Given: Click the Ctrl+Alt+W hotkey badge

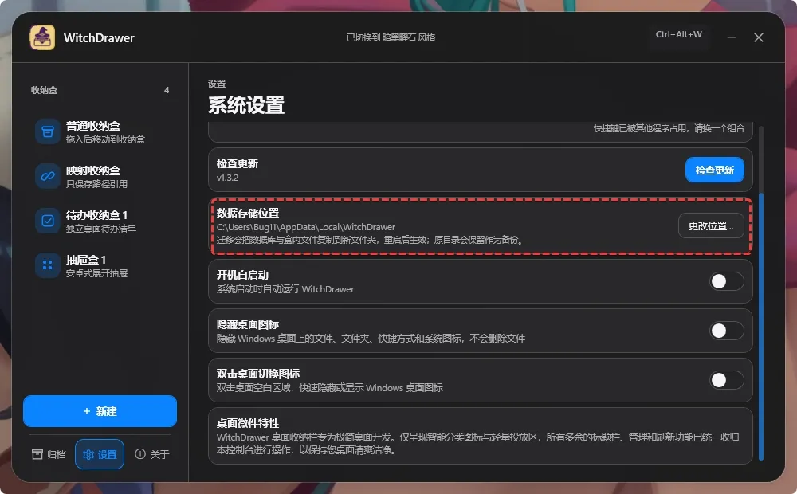Looking at the screenshot, I should tap(678, 34).
